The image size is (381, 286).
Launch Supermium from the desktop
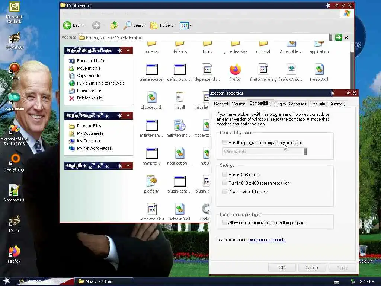pos(14,101)
